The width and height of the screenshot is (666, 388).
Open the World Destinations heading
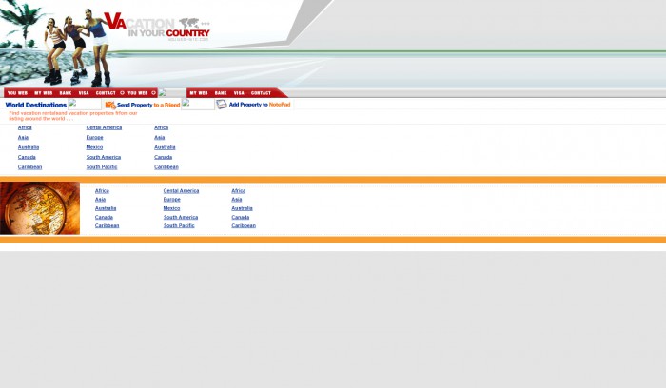(x=35, y=105)
